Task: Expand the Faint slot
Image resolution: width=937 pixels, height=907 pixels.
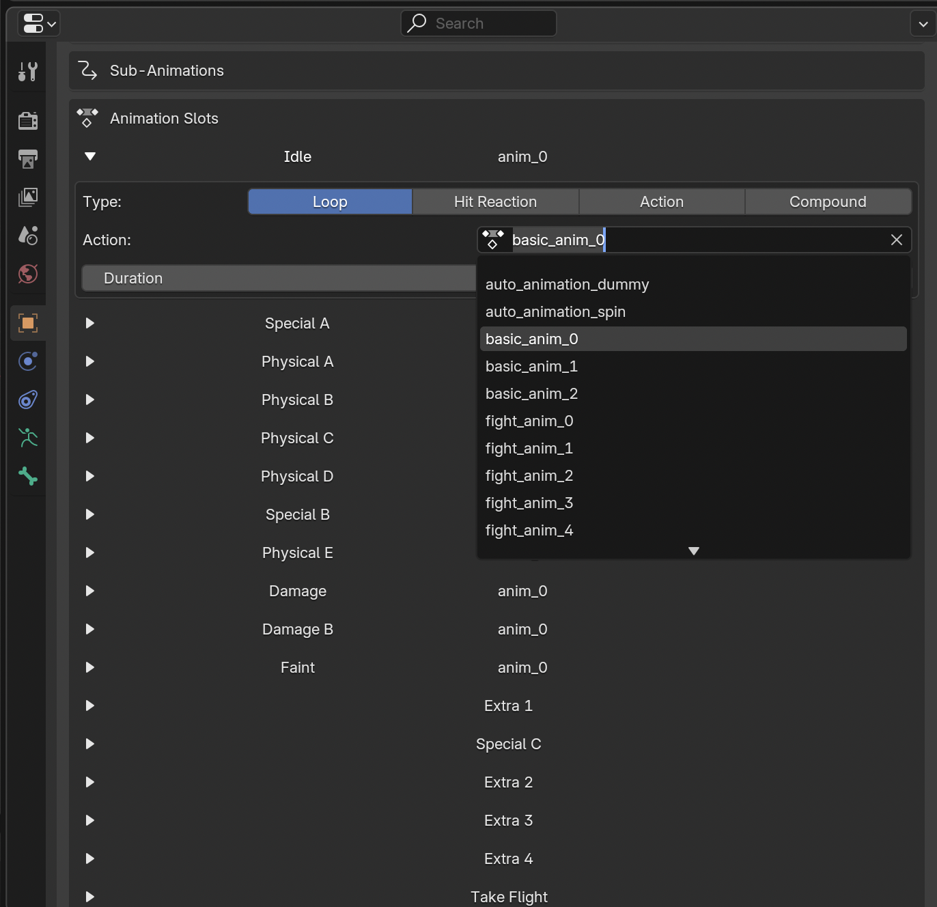Action: click(90, 667)
